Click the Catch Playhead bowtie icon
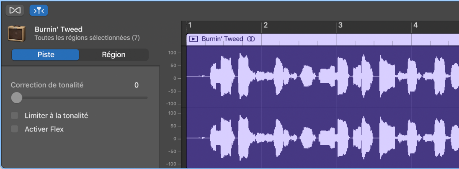This screenshot has width=459, height=169. click(15, 10)
